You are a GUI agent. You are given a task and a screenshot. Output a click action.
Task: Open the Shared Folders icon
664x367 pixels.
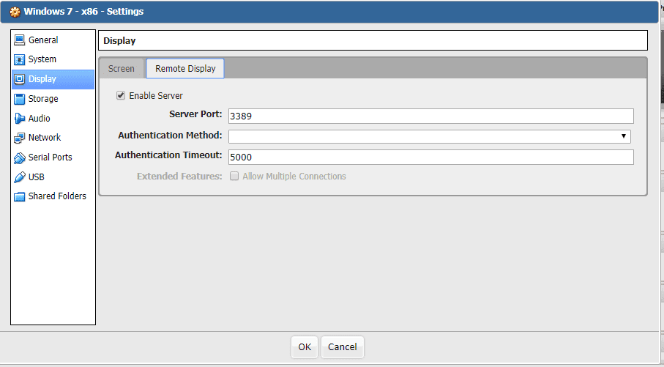[20, 196]
